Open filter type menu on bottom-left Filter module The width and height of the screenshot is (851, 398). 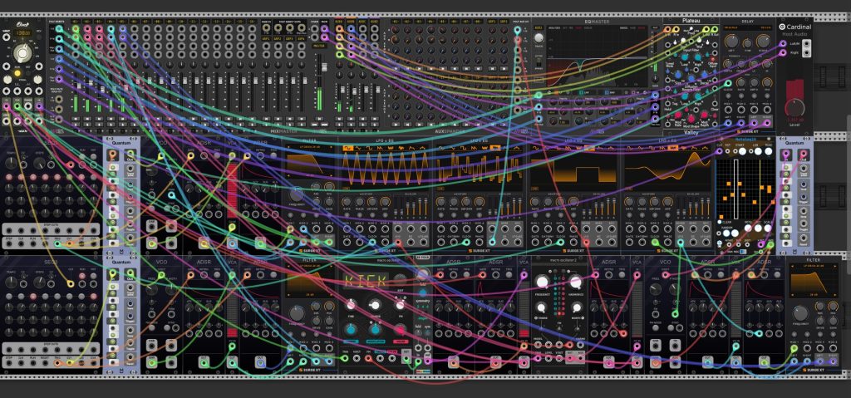(309, 267)
